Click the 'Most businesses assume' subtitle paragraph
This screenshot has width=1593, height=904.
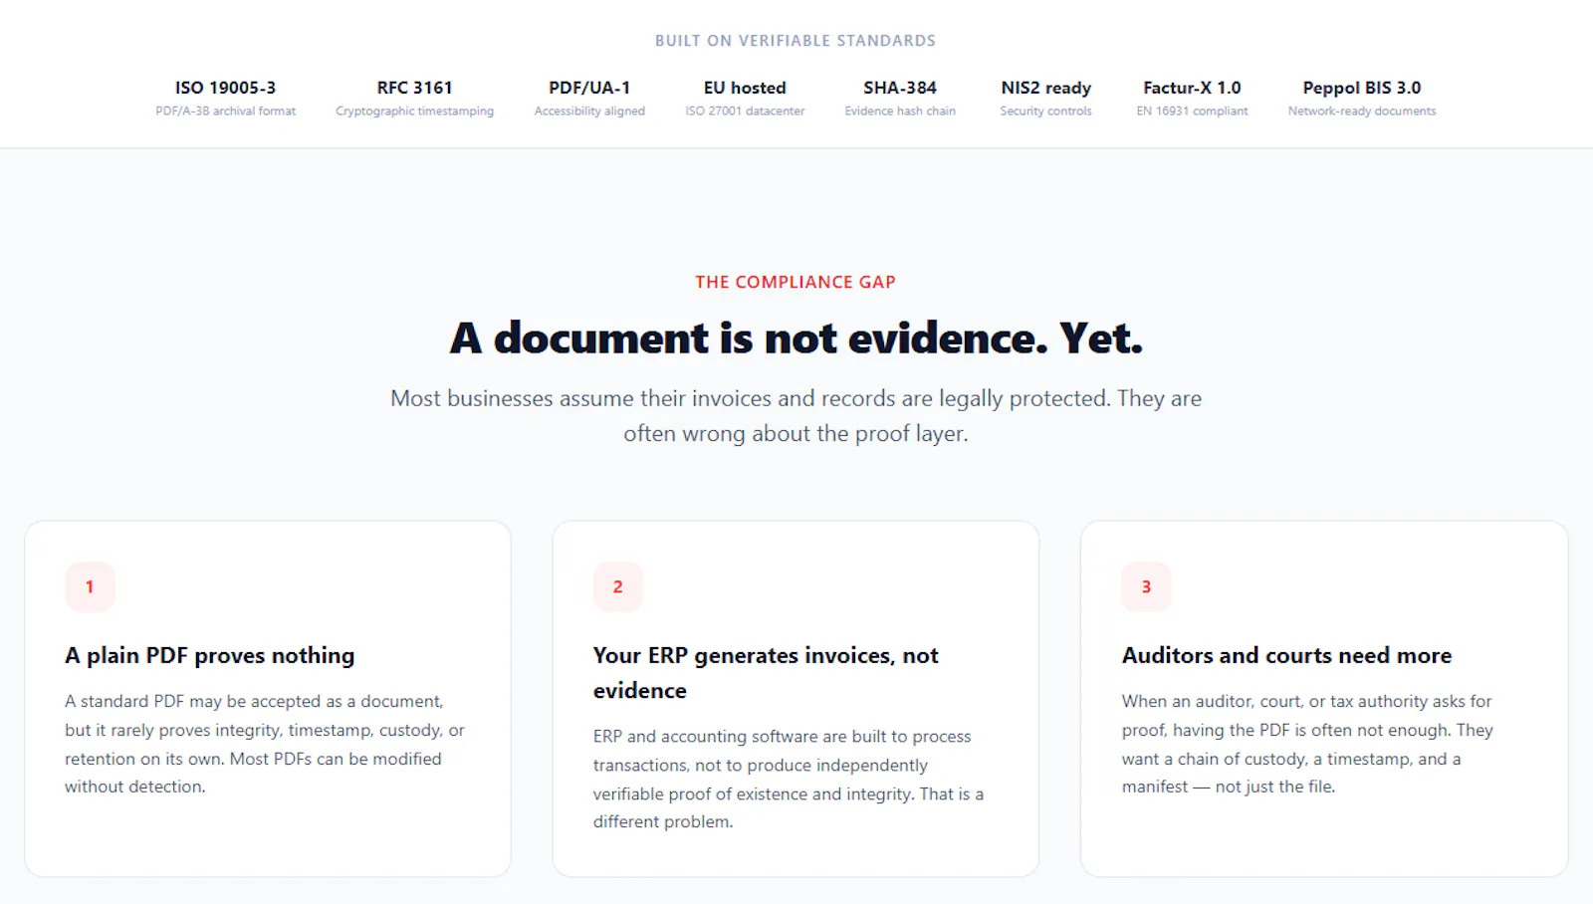pos(796,416)
